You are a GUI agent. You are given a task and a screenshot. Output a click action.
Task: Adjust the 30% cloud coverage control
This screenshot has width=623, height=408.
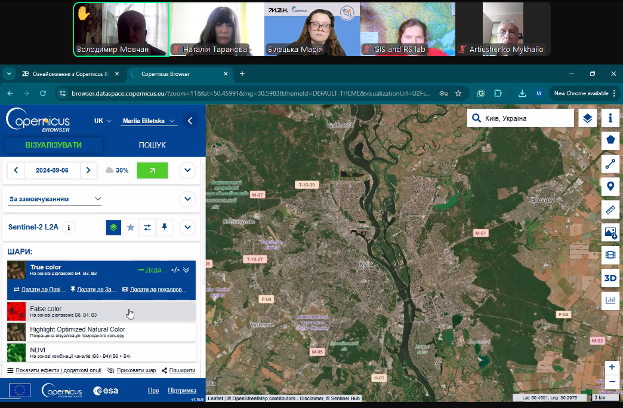[x=117, y=170]
